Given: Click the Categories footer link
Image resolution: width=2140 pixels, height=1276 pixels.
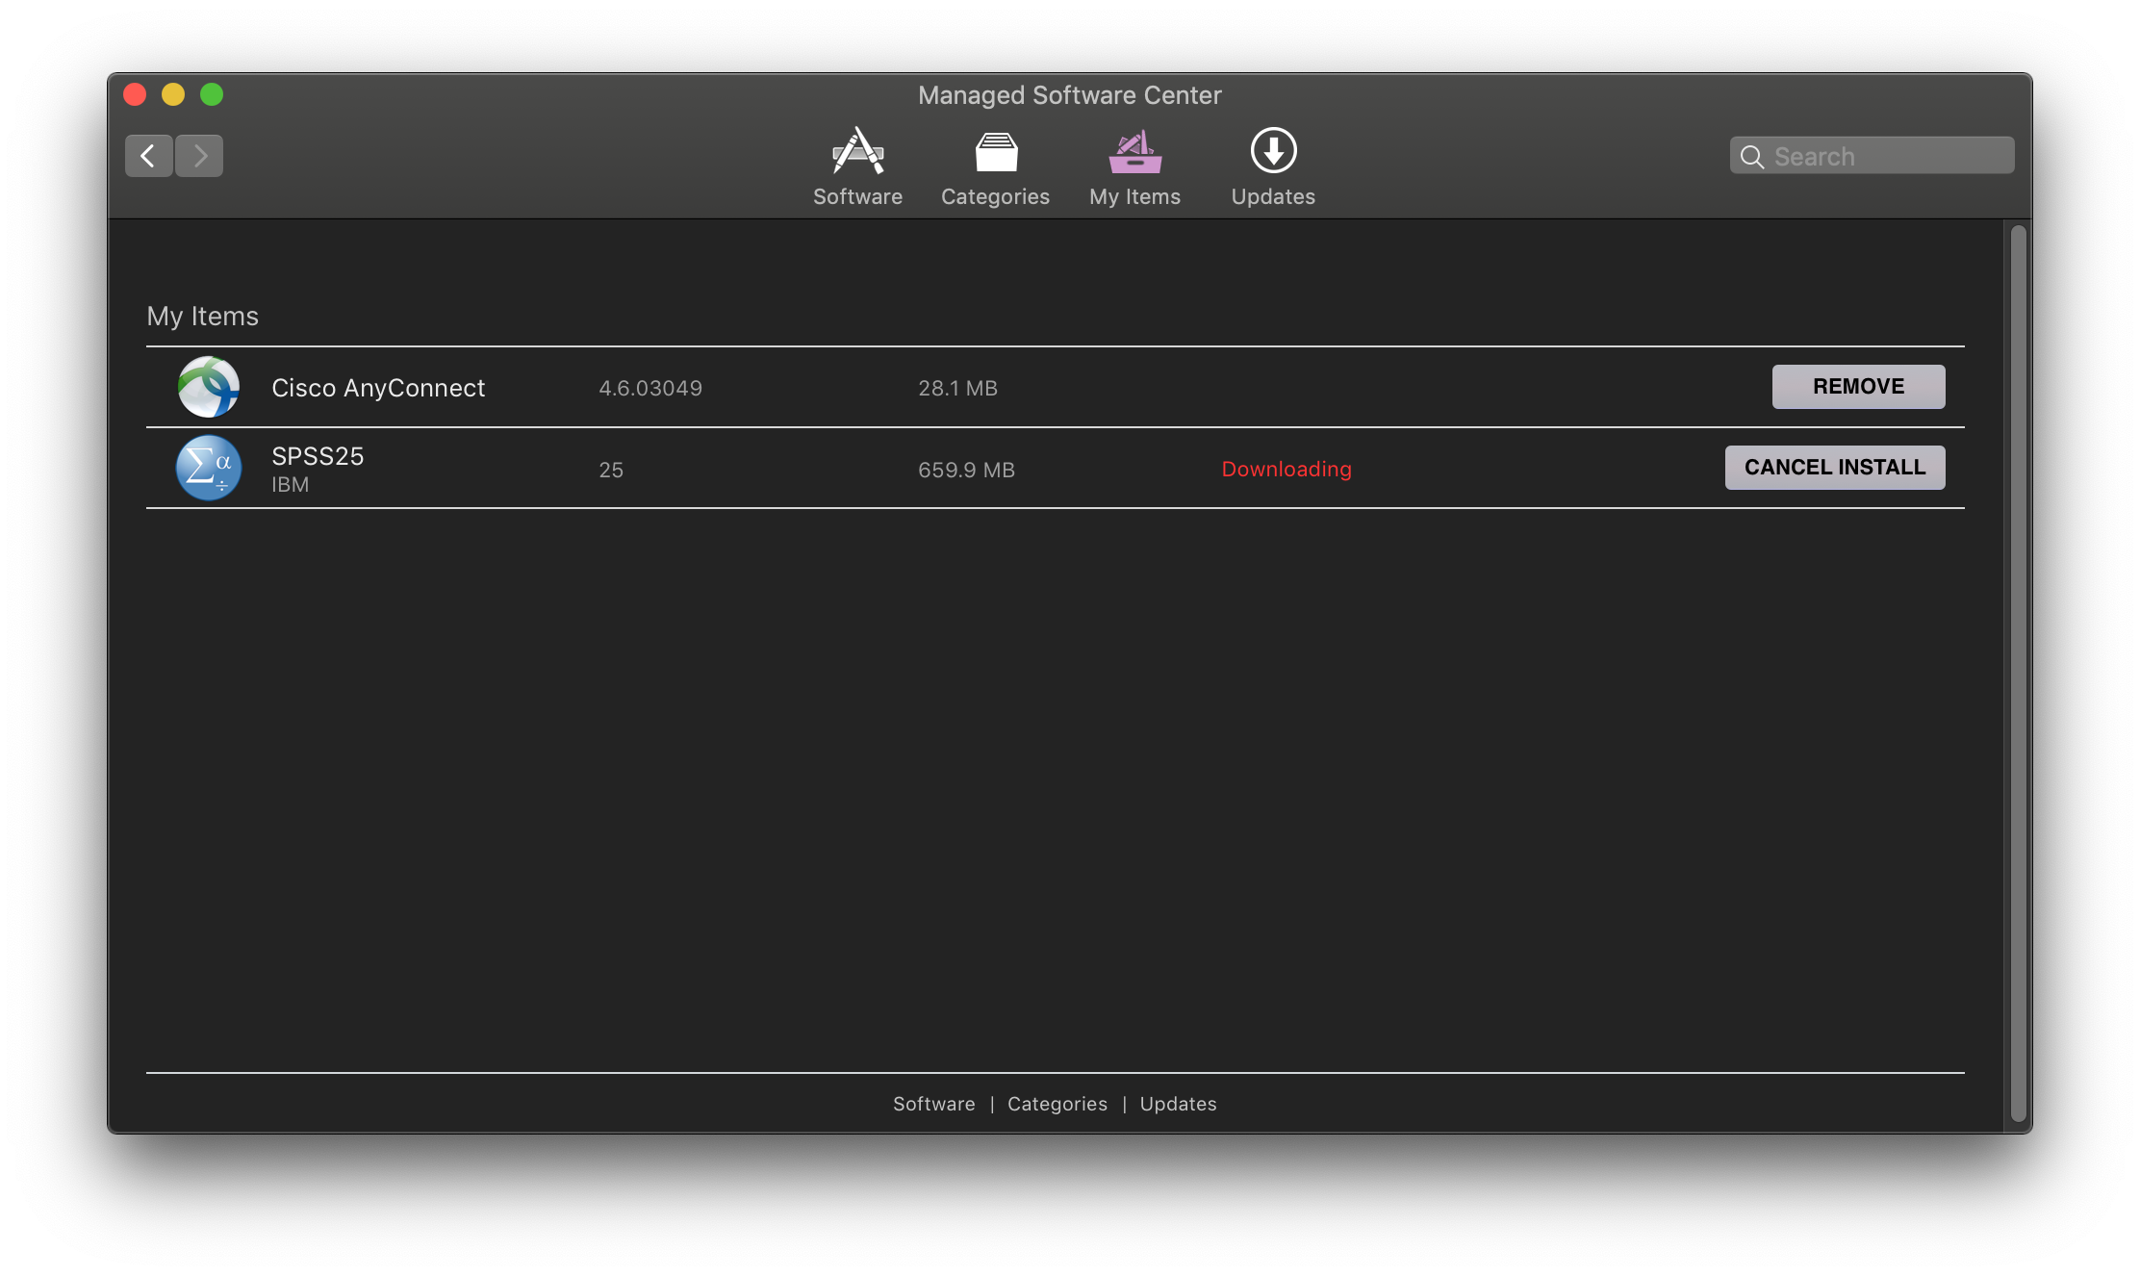Looking at the screenshot, I should pyautogui.click(x=1057, y=1104).
